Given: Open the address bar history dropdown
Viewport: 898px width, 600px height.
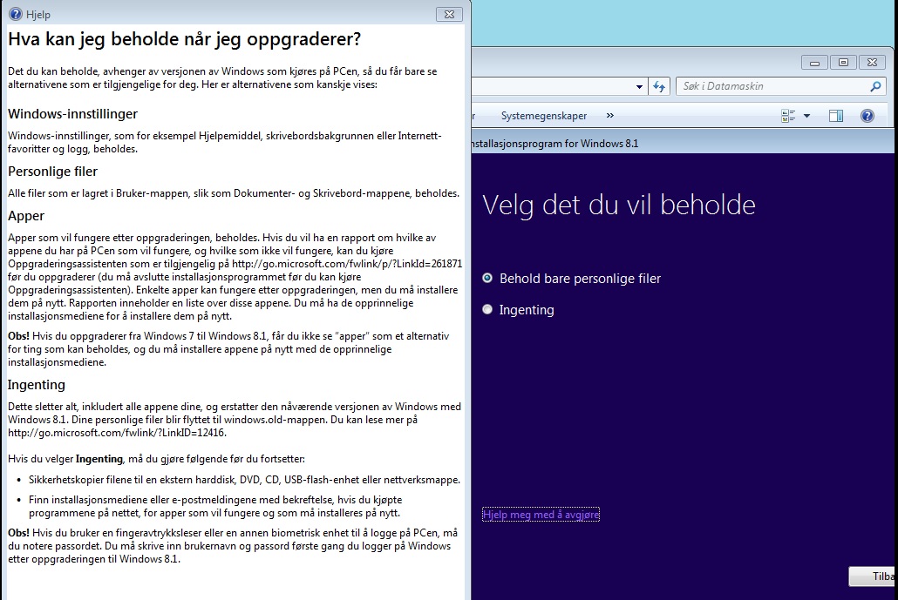Looking at the screenshot, I should (x=639, y=87).
